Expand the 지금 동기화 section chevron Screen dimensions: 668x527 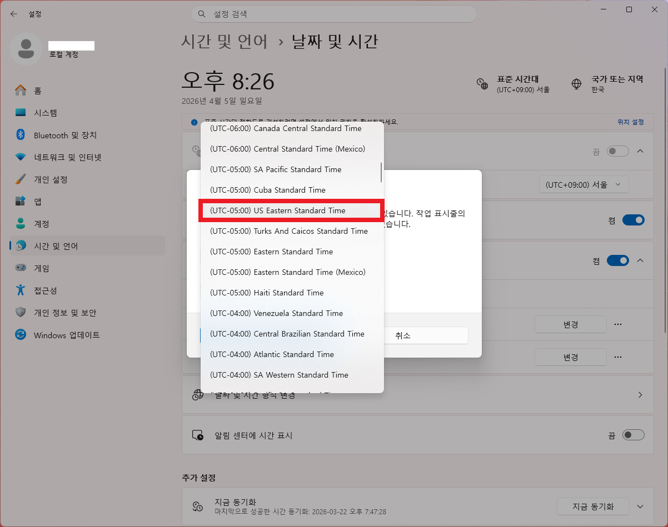tap(640, 506)
